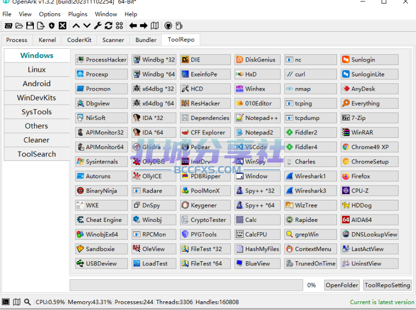Switch to the Kernel tab
Viewport: 416px width, 310px height.
(x=47, y=40)
